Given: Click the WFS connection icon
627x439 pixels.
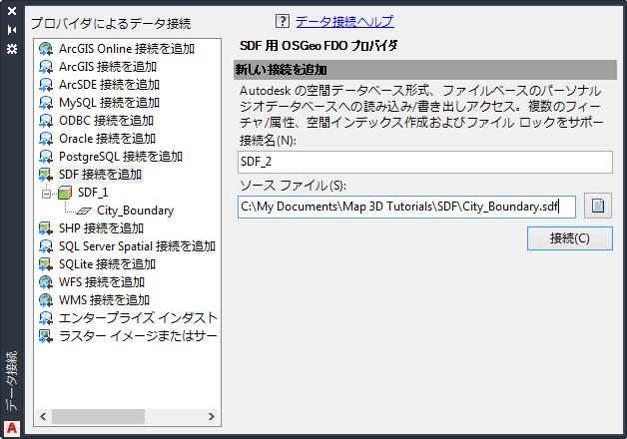Looking at the screenshot, I should pos(46,282).
